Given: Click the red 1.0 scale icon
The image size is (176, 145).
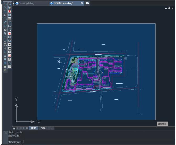Looking at the screenshot, I should coord(10,56).
